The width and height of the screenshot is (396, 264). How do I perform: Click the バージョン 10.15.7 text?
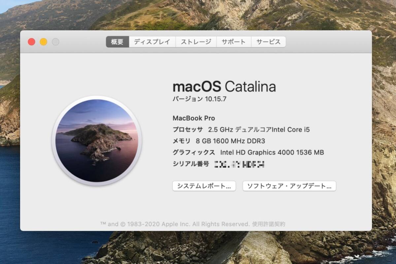coord(199,99)
